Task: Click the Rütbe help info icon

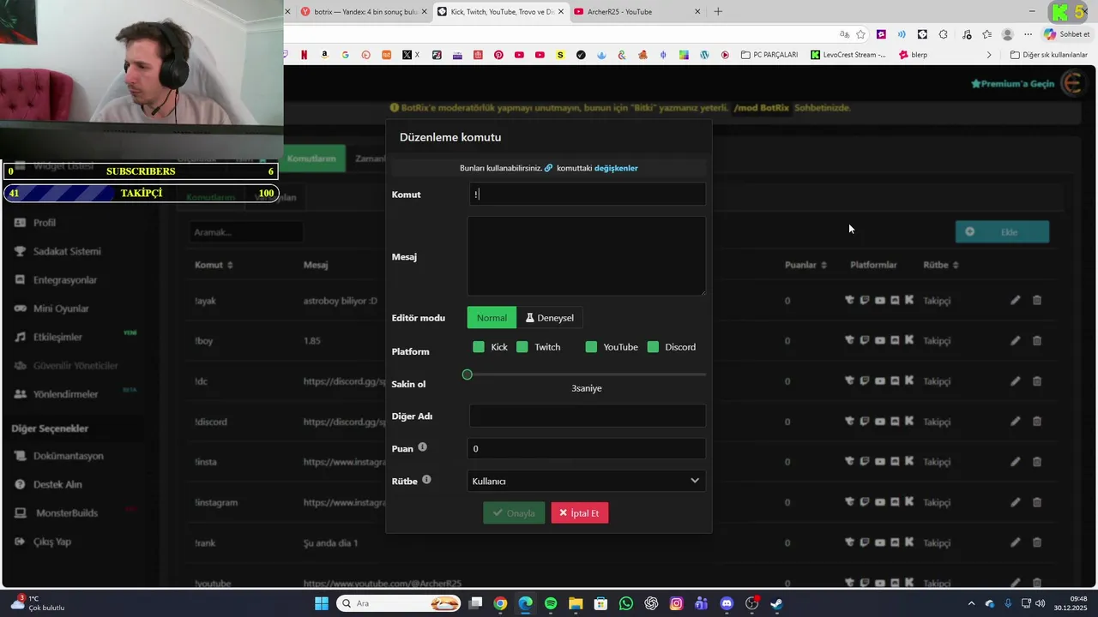Action: (x=426, y=480)
